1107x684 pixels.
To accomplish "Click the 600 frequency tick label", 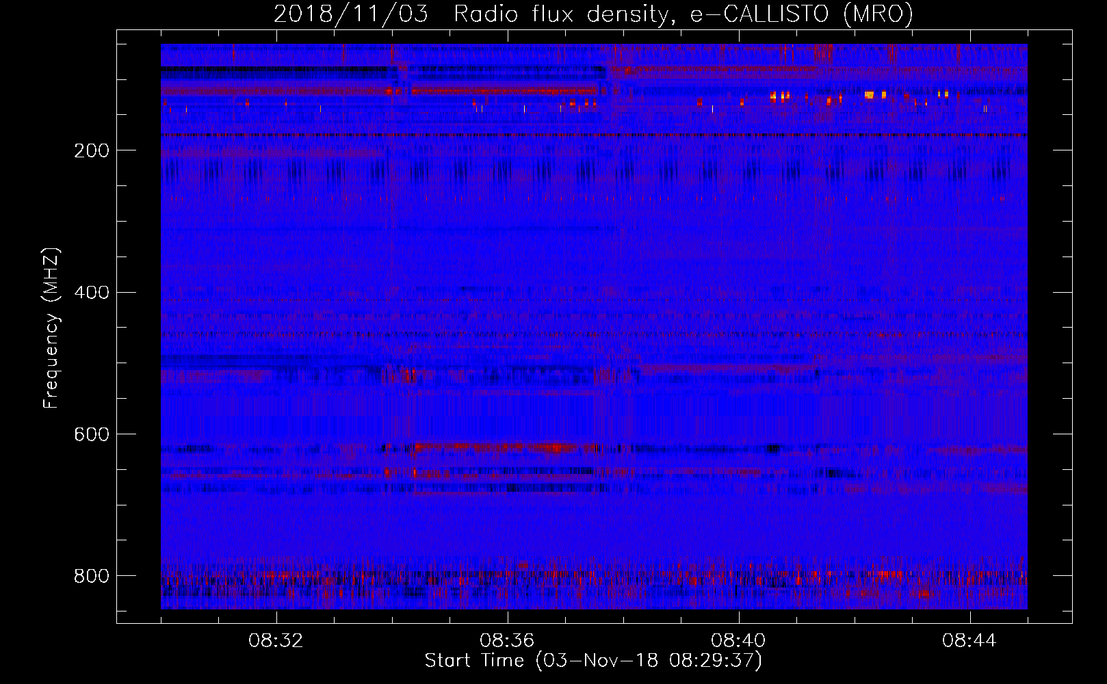I will (92, 434).
